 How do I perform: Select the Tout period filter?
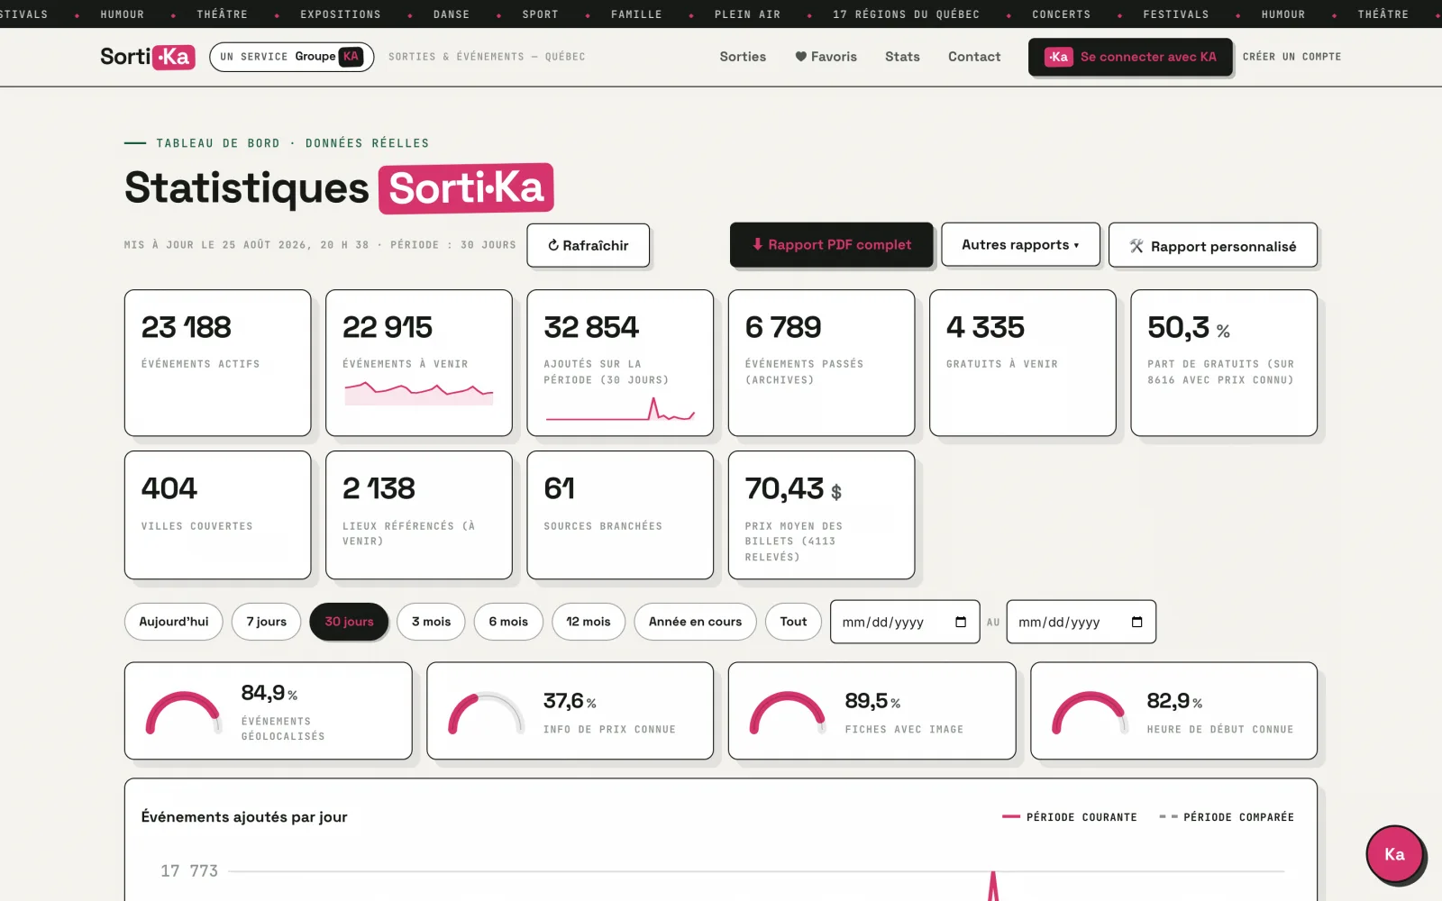pos(793,622)
